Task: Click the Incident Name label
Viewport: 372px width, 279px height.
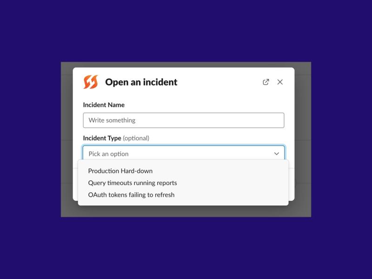Action: pyautogui.click(x=104, y=105)
